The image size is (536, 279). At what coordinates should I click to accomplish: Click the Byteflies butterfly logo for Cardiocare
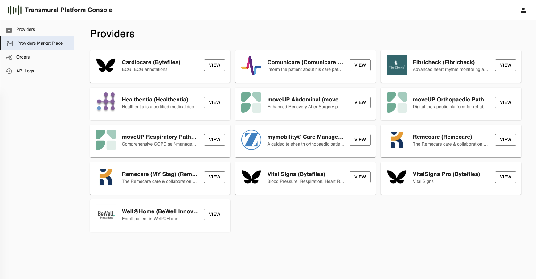click(x=106, y=65)
